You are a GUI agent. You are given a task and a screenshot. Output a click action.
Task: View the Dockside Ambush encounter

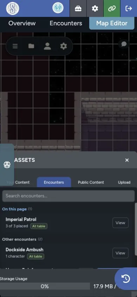click(x=120, y=253)
